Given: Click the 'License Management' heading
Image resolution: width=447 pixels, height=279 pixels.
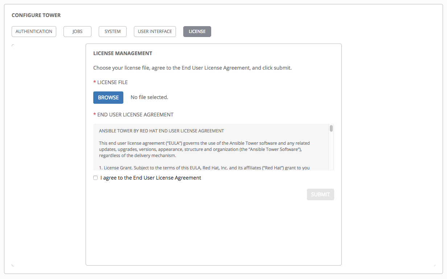Looking at the screenshot, I should [123, 53].
